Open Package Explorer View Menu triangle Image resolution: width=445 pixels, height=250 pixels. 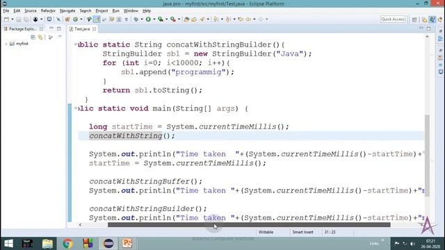point(60,37)
